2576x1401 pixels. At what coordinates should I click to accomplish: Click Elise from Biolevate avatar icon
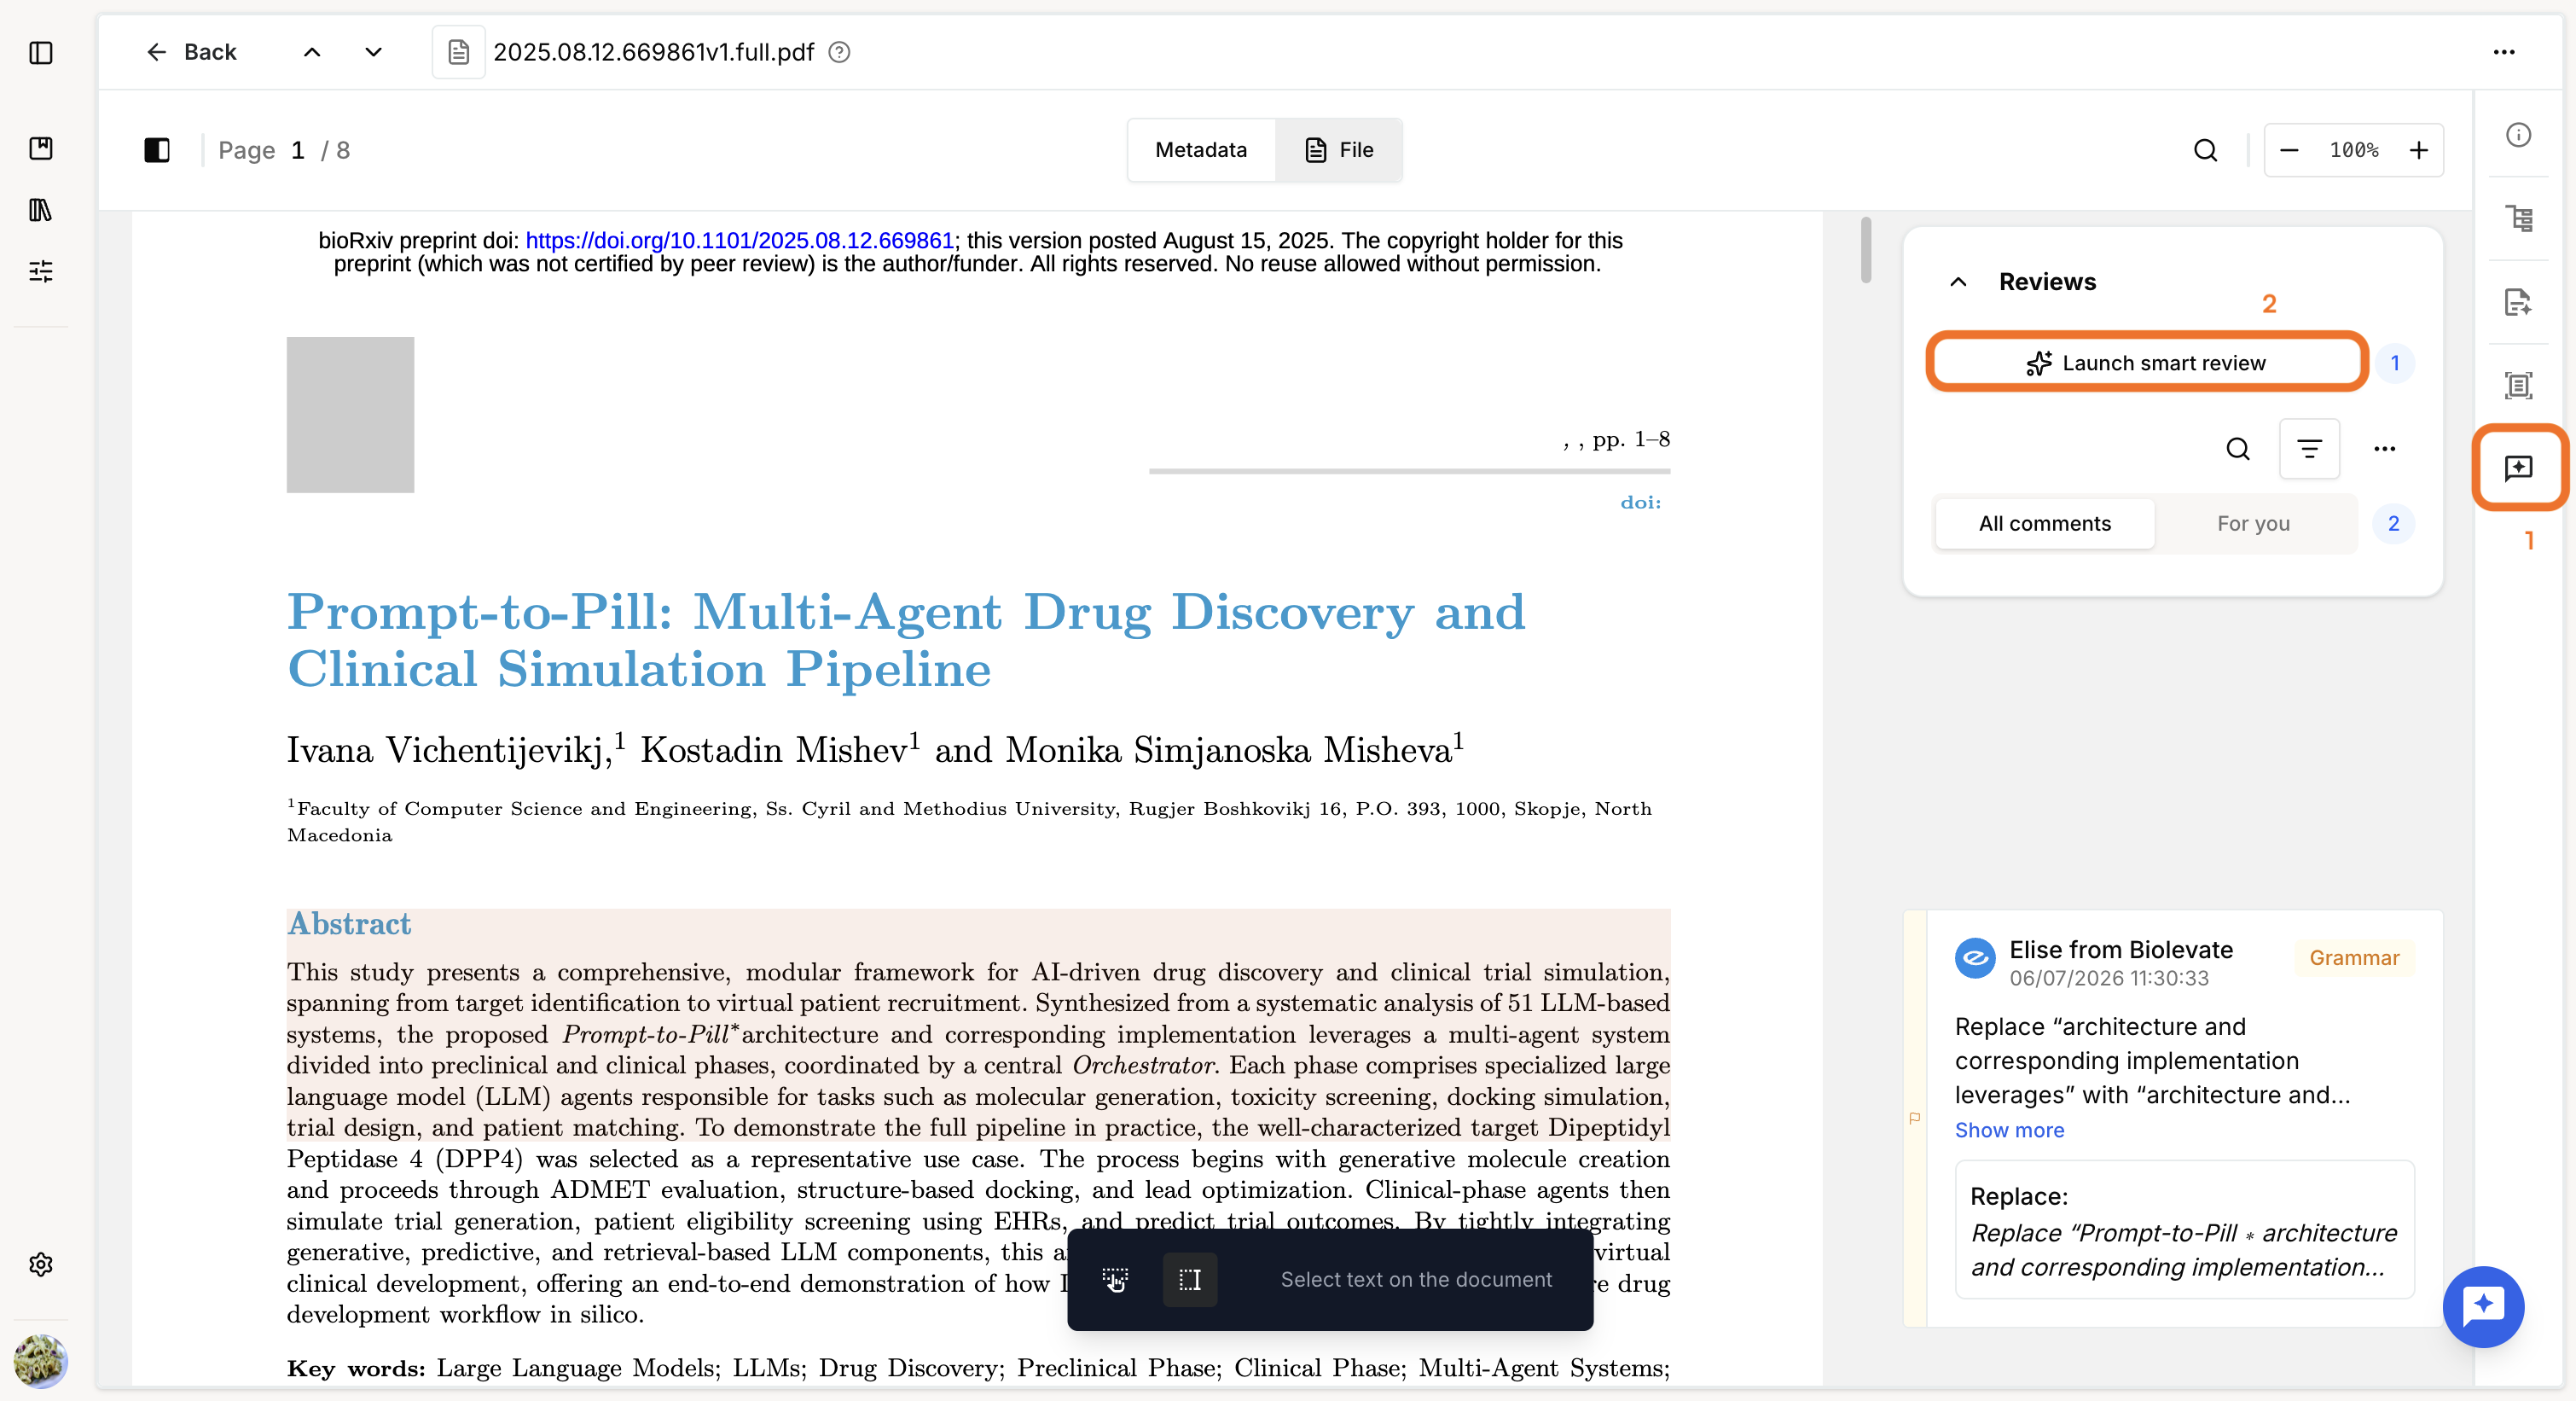pyautogui.click(x=1975, y=957)
